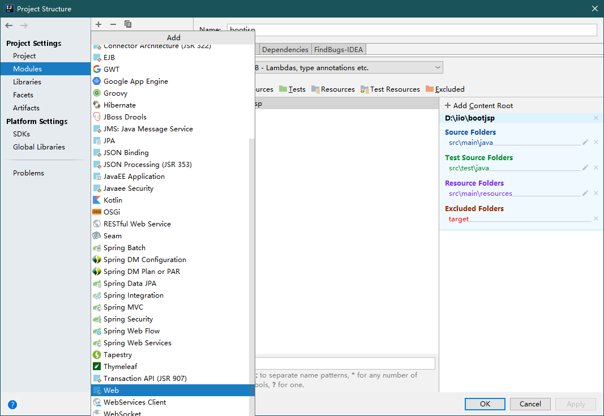Click the OSGi icon
The image size is (604, 416).
[97, 212]
